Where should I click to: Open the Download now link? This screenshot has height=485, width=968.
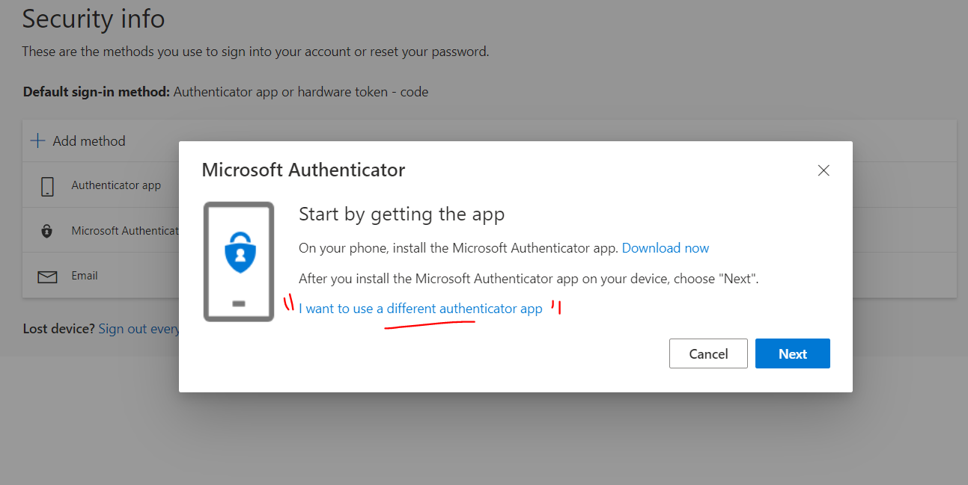coord(666,247)
